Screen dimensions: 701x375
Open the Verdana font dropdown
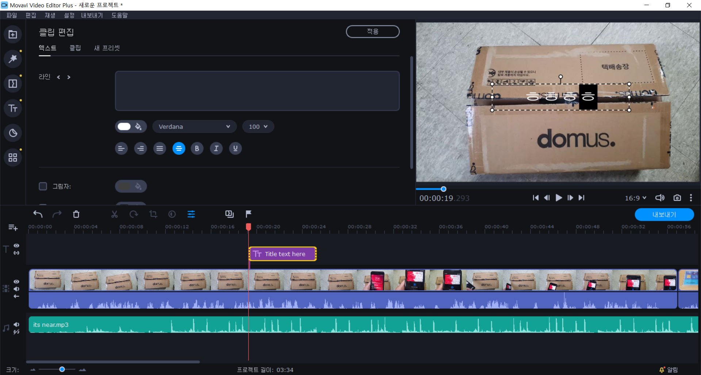(195, 127)
